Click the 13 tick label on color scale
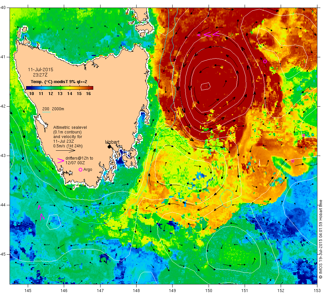 (60, 93)
